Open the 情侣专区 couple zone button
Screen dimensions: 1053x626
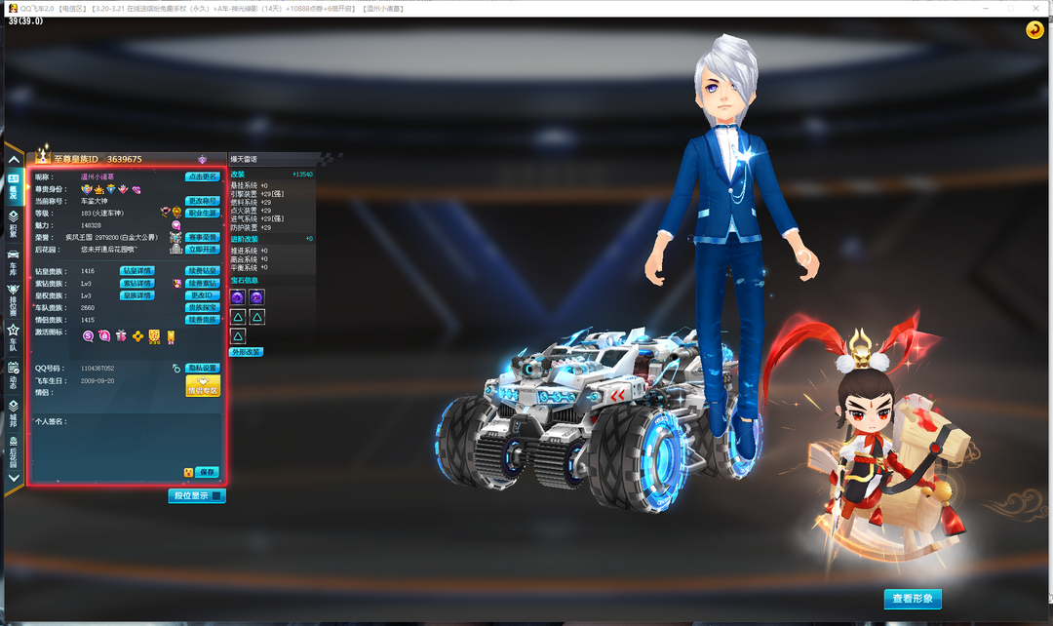tap(202, 385)
